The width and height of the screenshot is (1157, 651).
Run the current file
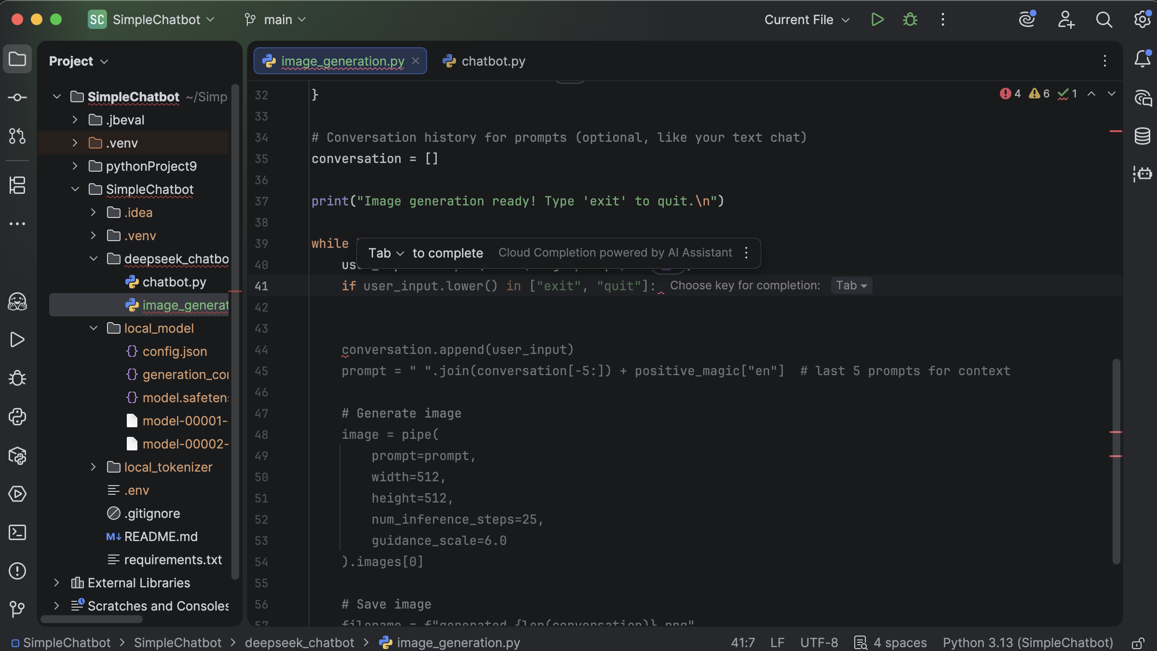[877, 19]
